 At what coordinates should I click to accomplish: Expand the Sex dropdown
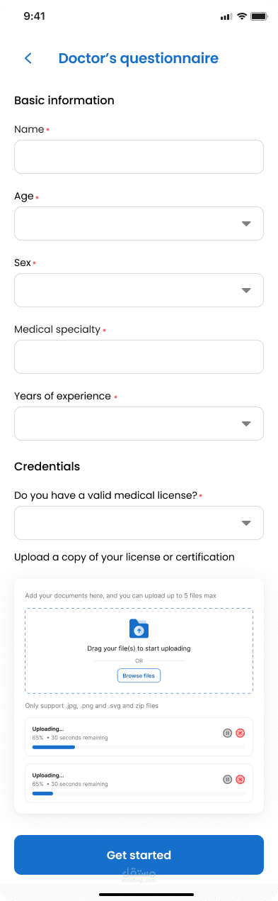[139, 290]
